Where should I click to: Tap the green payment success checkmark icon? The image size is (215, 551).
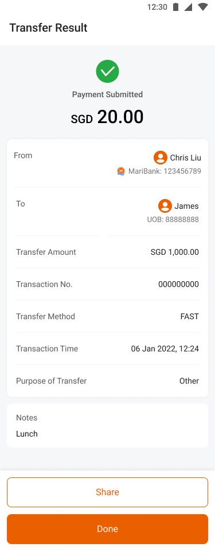[x=108, y=71]
